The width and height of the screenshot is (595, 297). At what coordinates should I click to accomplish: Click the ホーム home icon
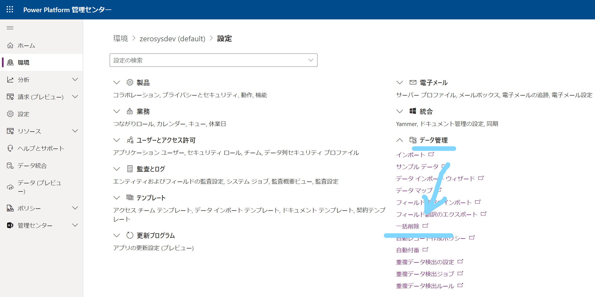(10, 45)
